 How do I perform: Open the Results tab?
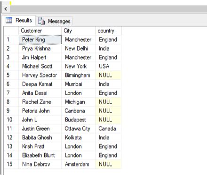point(19,20)
